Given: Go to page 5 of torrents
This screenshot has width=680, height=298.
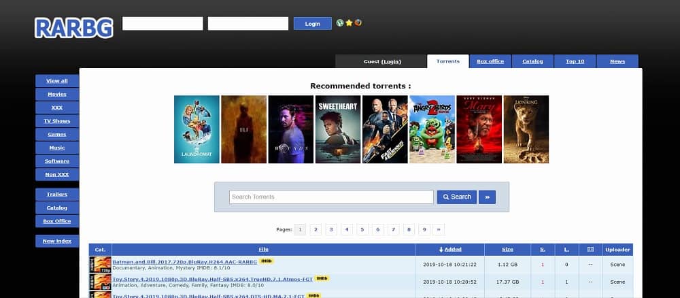Looking at the screenshot, I should click(362, 229).
